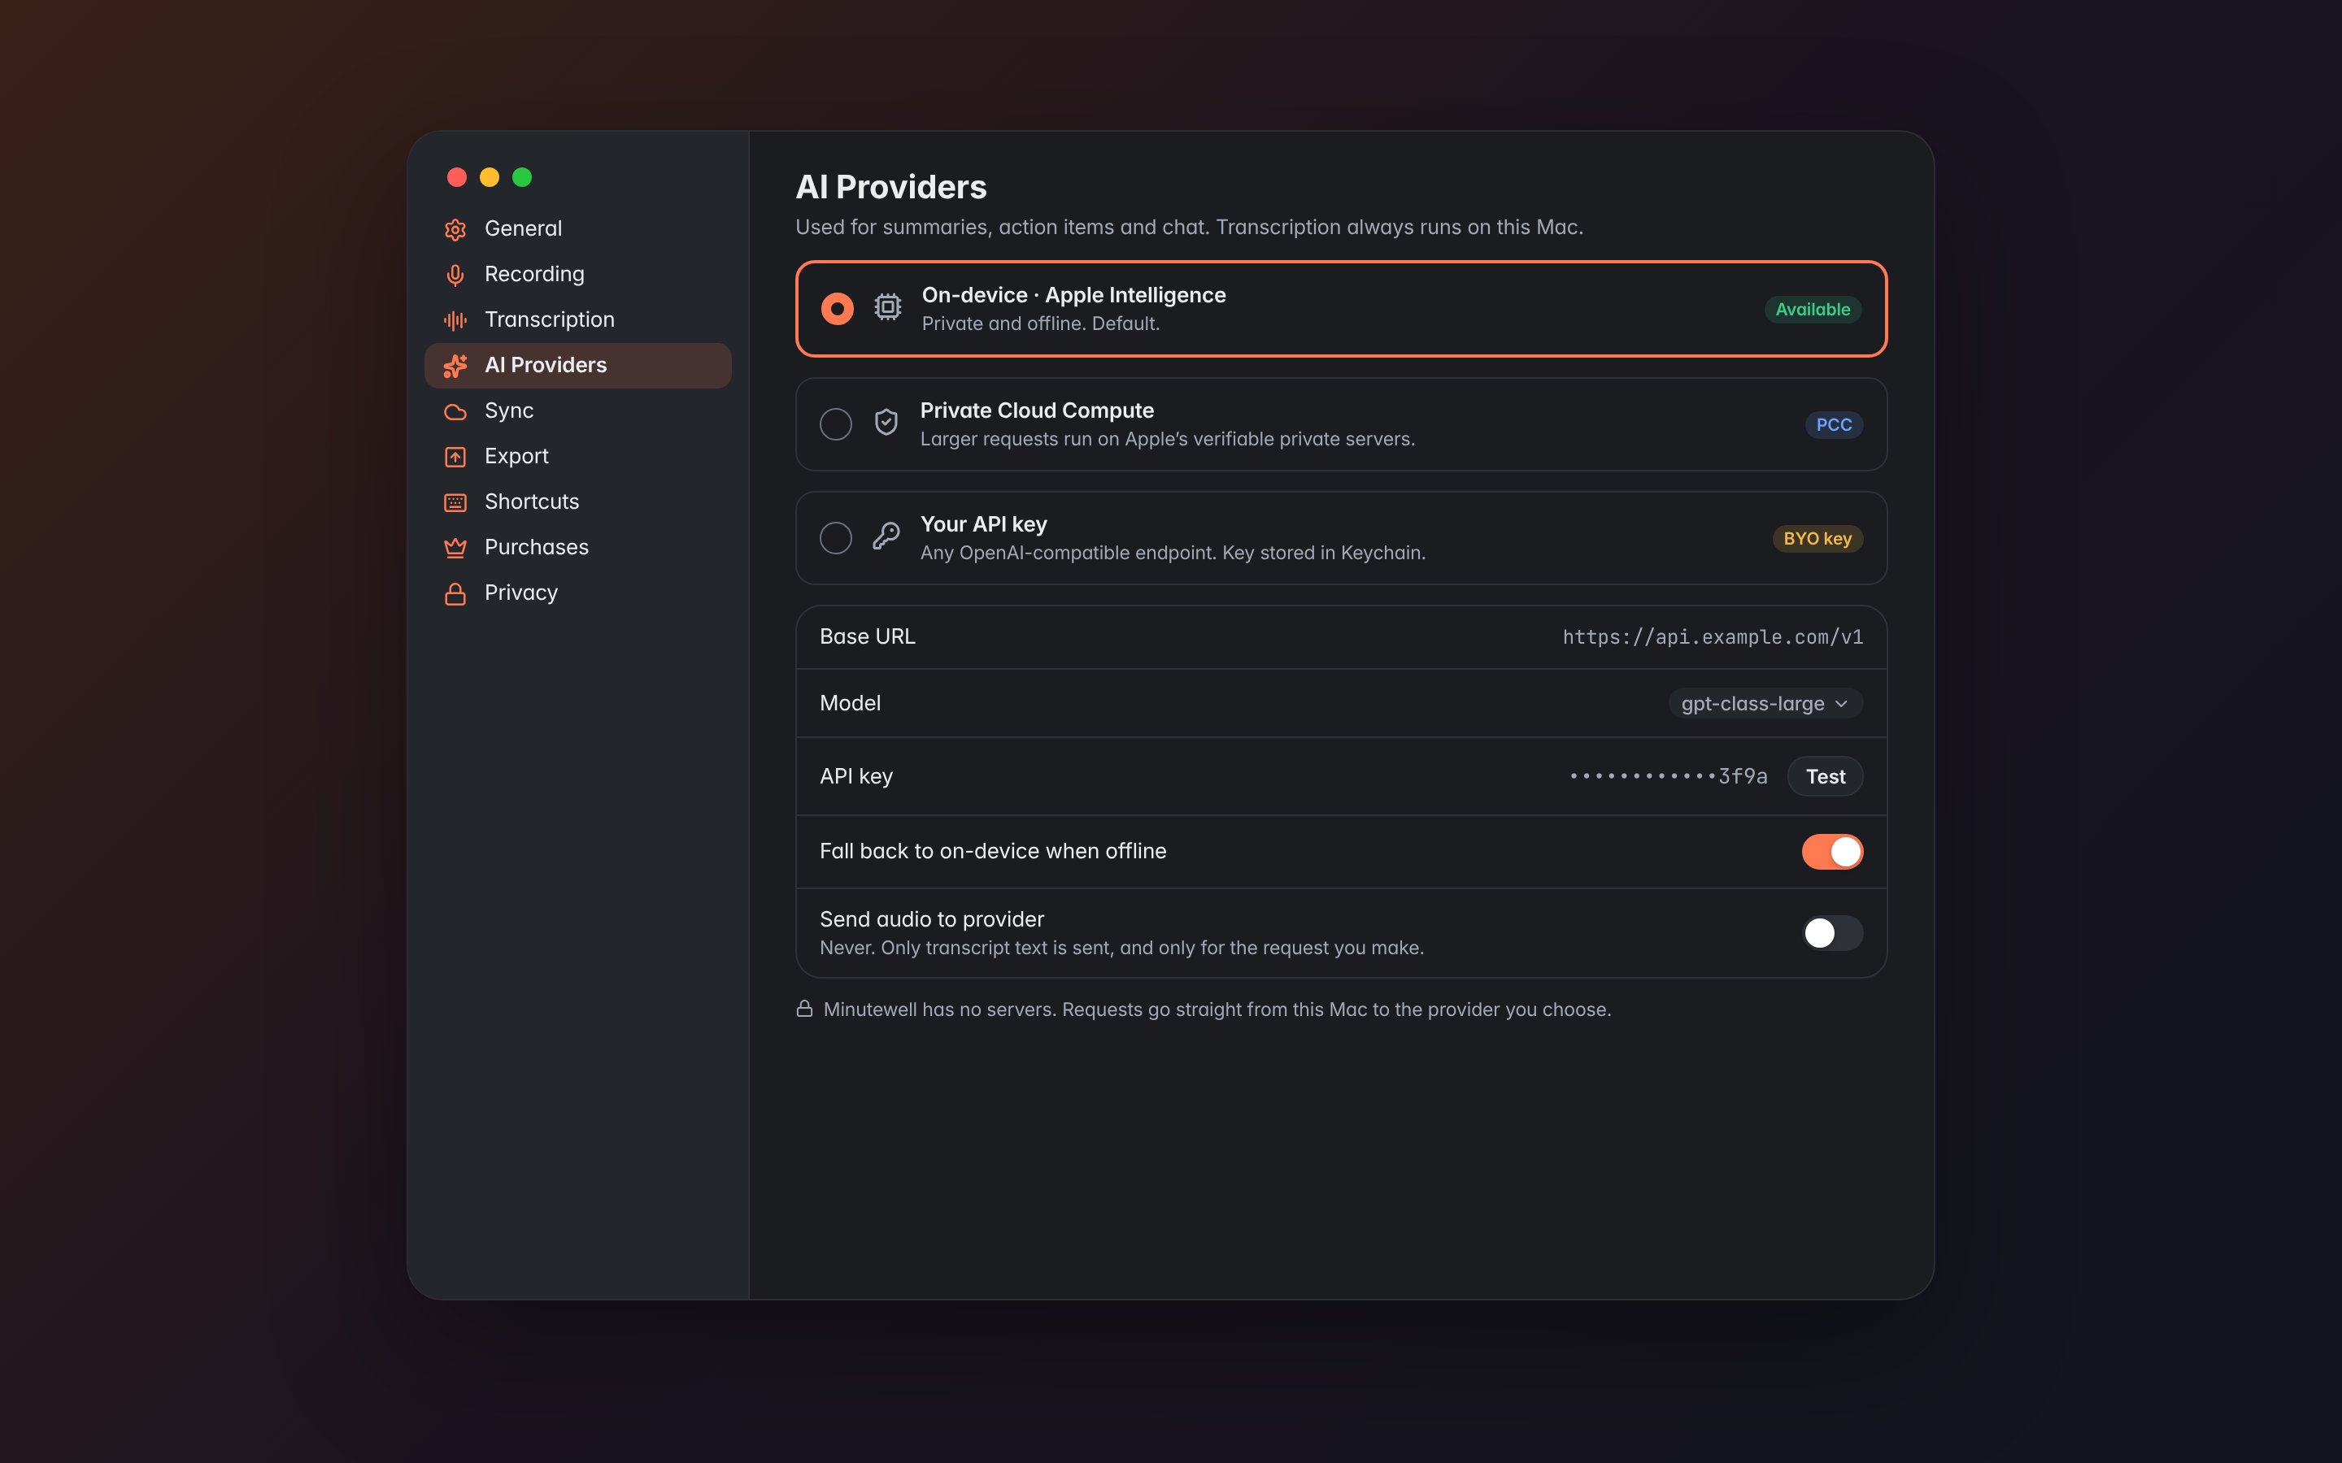
Task: Select On-device Apple Intelligence radio button
Action: [837, 309]
